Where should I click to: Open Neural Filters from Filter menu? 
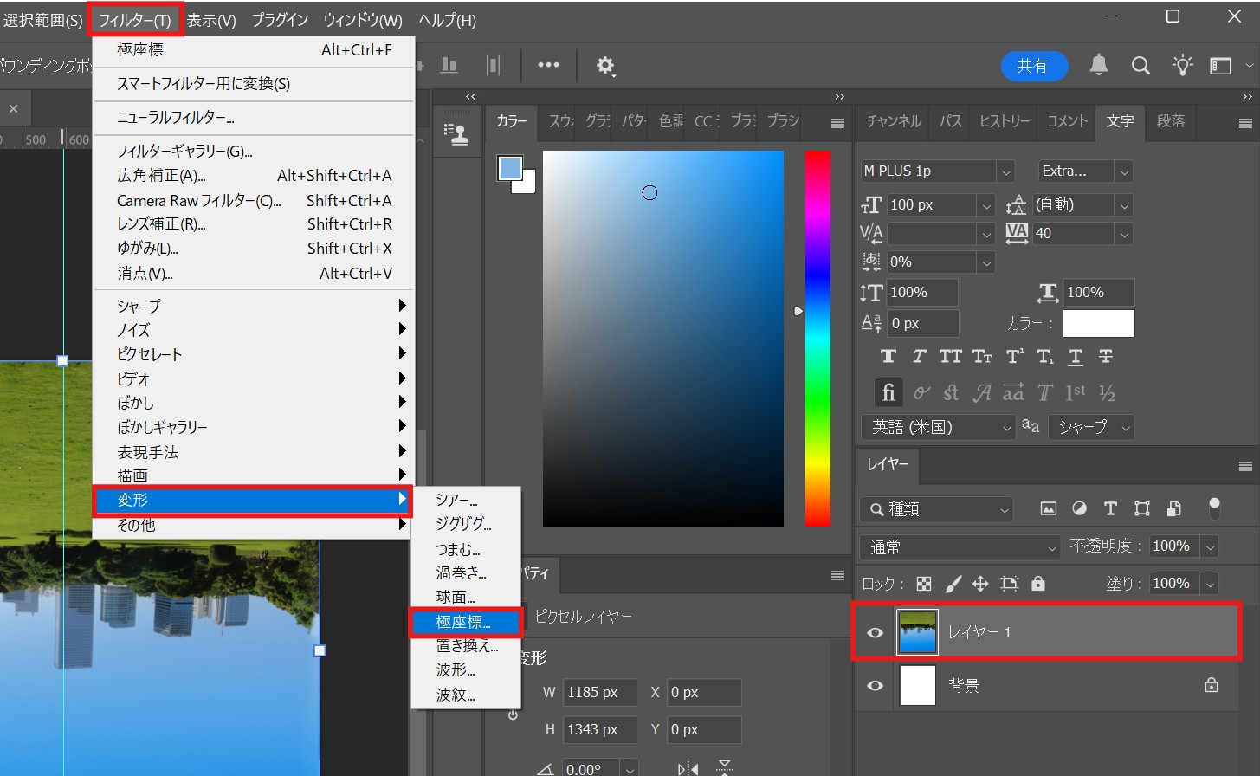[x=176, y=118]
